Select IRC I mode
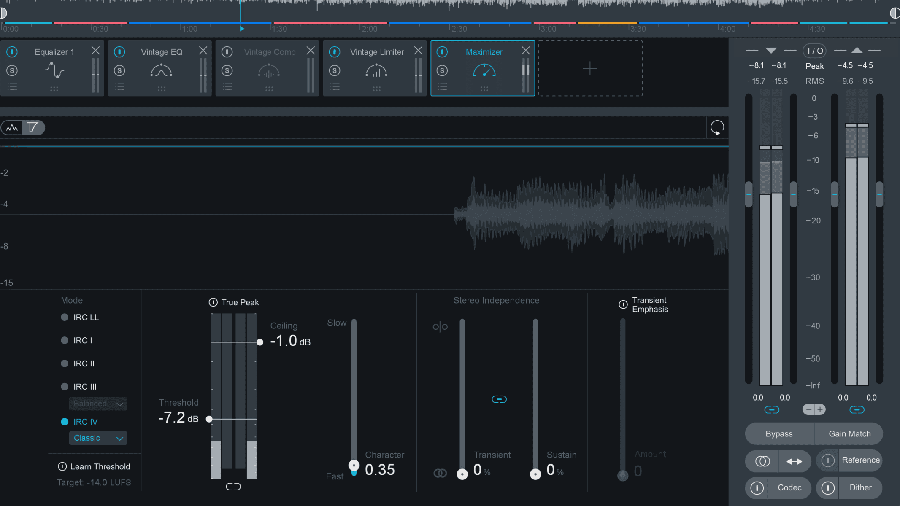 tap(76, 340)
